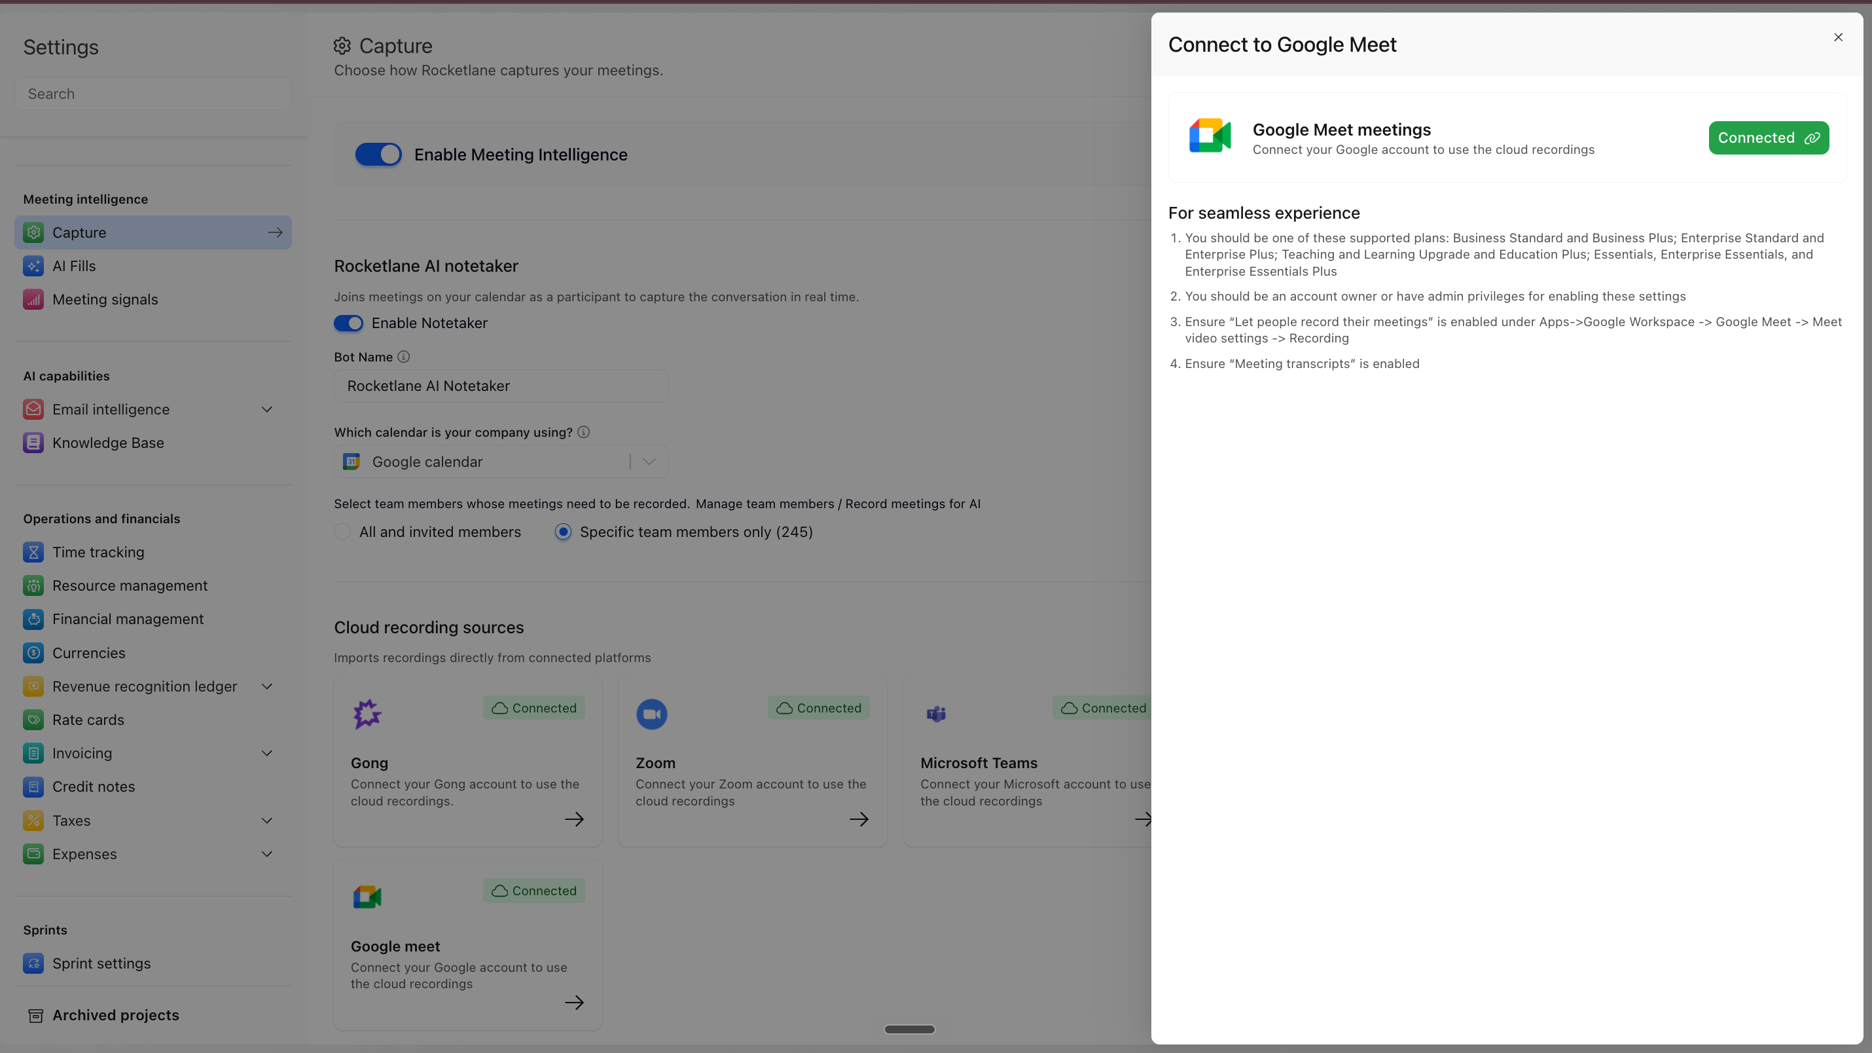Click the Zoom logo icon
Image resolution: width=1872 pixels, height=1053 pixels.
[x=652, y=714]
